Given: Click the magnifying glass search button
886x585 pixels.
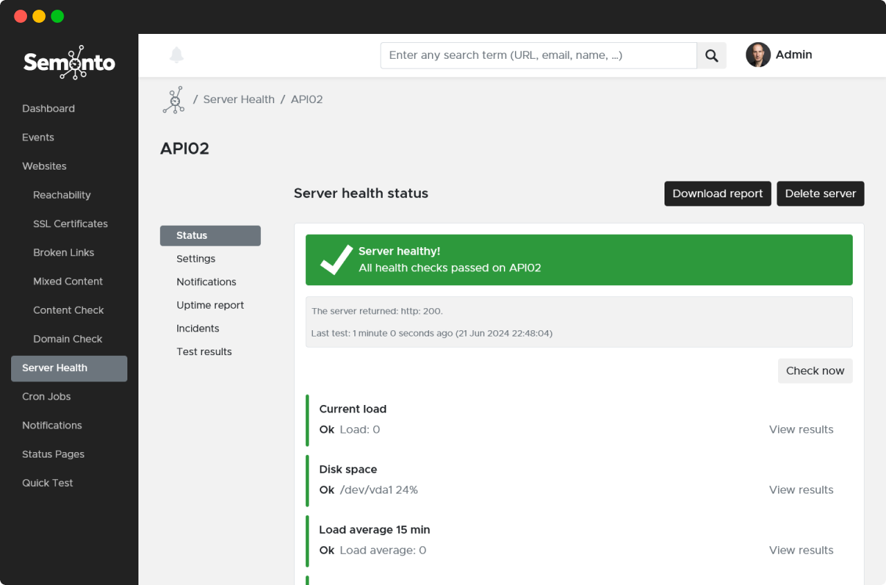Looking at the screenshot, I should pos(711,55).
